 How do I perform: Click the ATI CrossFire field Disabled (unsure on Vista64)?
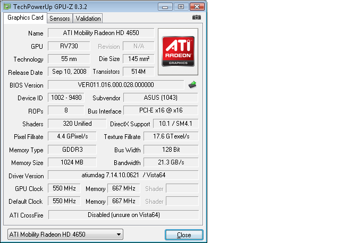pyautogui.click(x=124, y=215)
